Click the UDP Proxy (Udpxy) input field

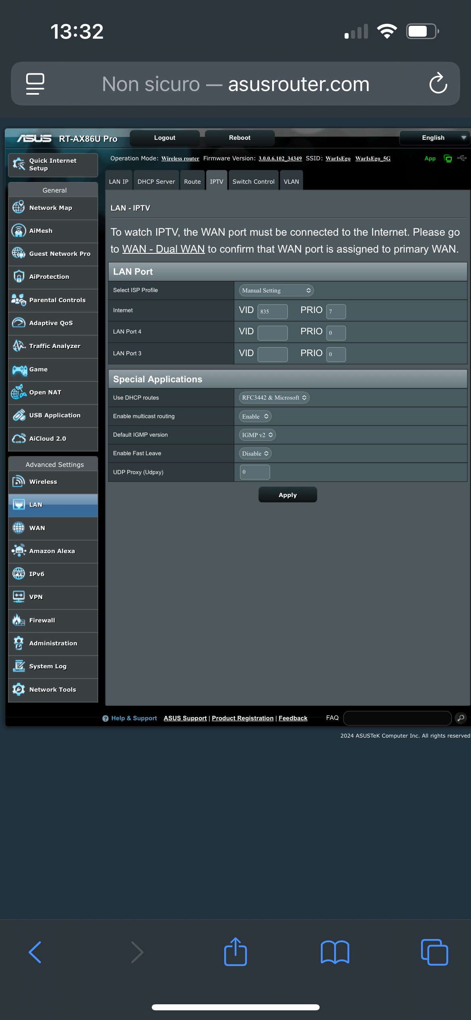(x=255, y=472)
